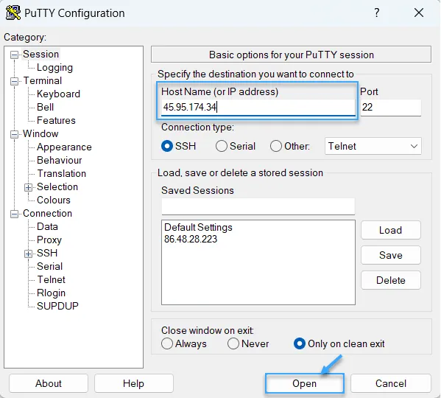Click the Load session button
Image resolution: width=441 pixels, height=398 pixels.
tap(391, 230)
